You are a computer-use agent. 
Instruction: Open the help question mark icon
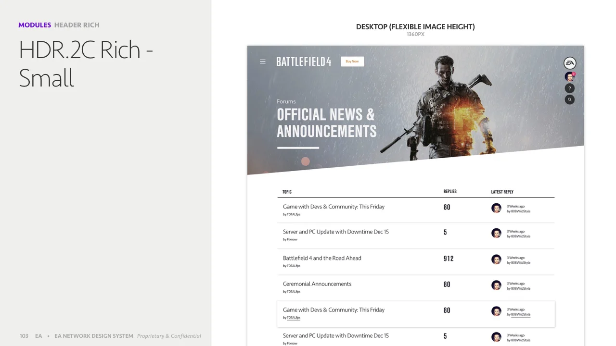570,88
